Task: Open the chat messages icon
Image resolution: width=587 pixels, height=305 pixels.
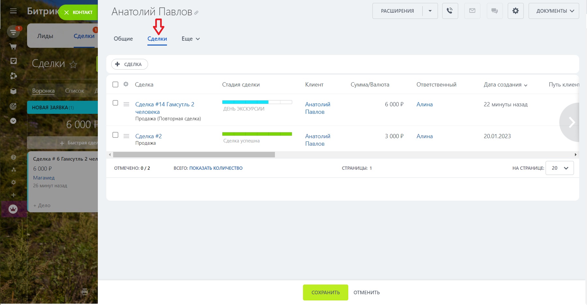Action: click(494, 11)
